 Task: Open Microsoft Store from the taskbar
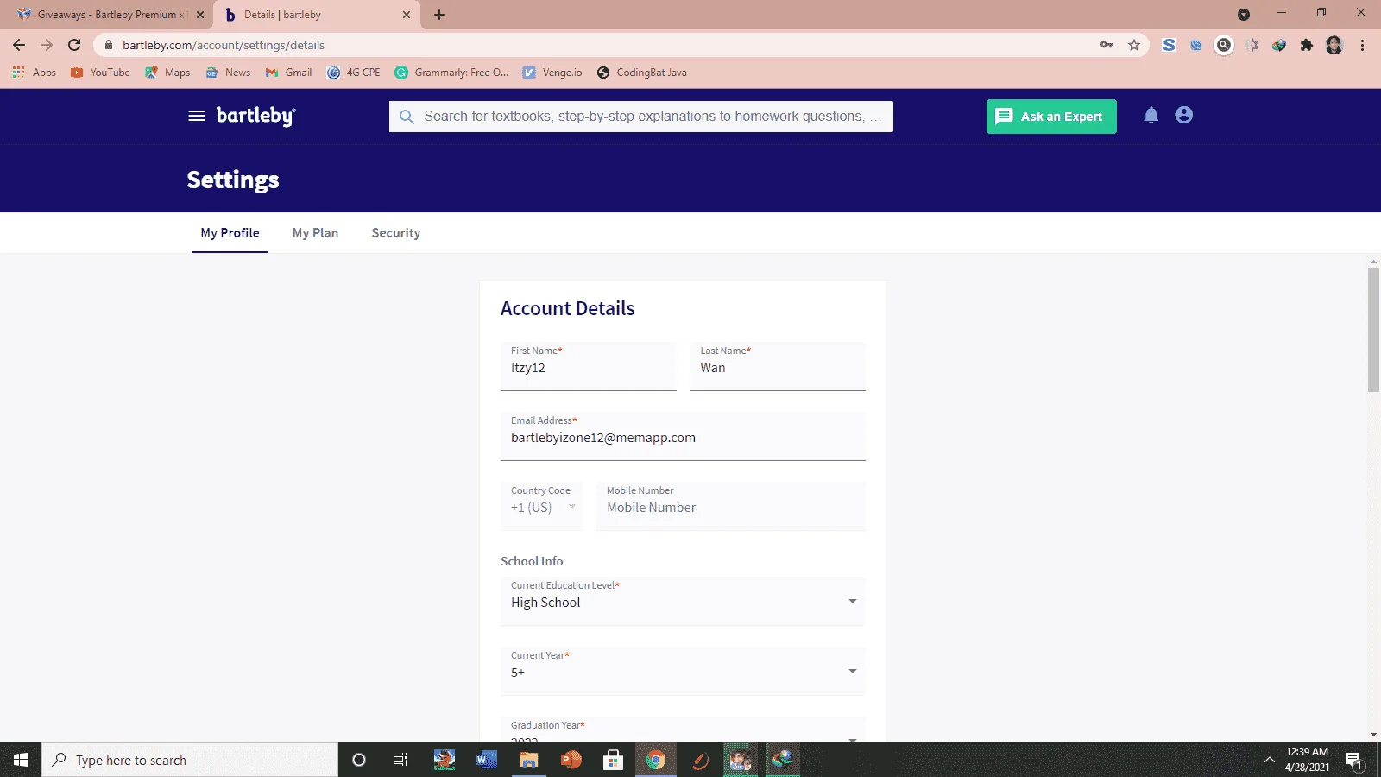(613, 760)
